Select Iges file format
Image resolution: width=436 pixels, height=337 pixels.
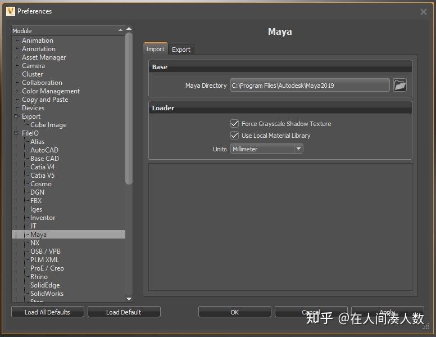36,209
